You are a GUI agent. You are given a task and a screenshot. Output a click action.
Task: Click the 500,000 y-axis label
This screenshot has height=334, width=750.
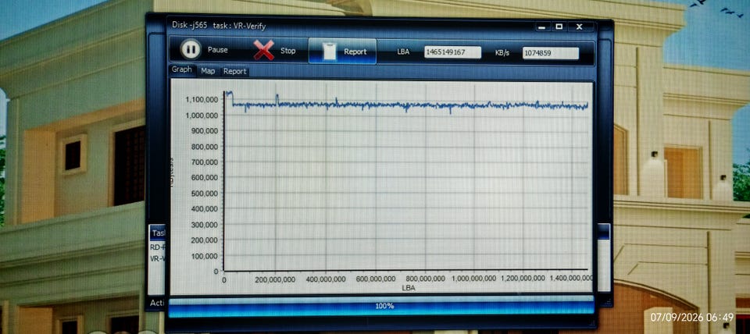point(205,193)
